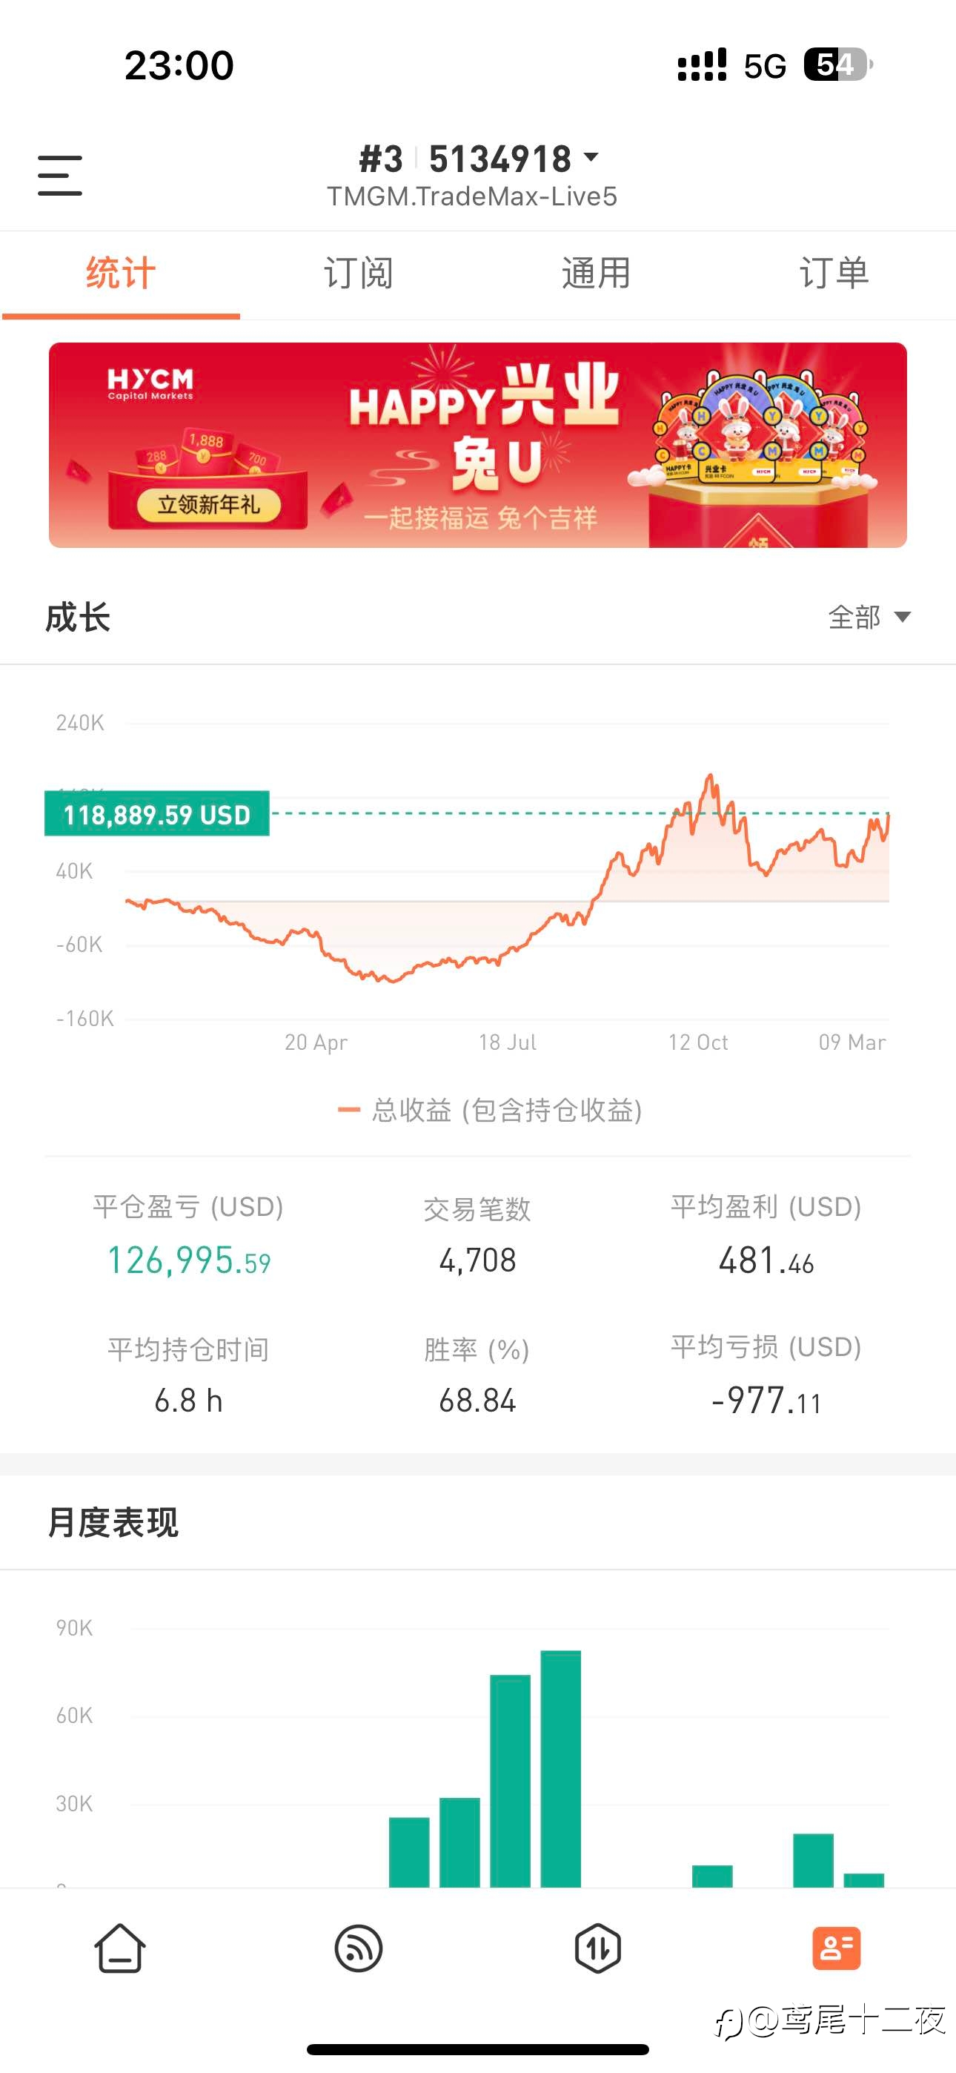Open the HYCM Happy 兴业 promotional banner

478,445
